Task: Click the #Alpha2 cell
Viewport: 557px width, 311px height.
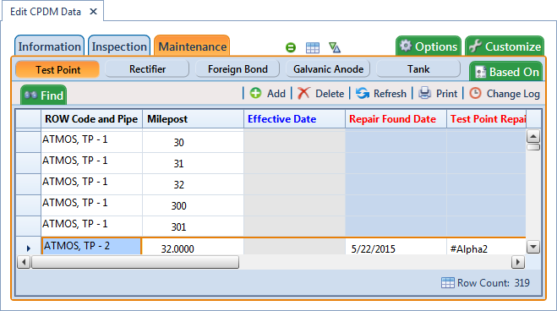Action: click(486, 247)
